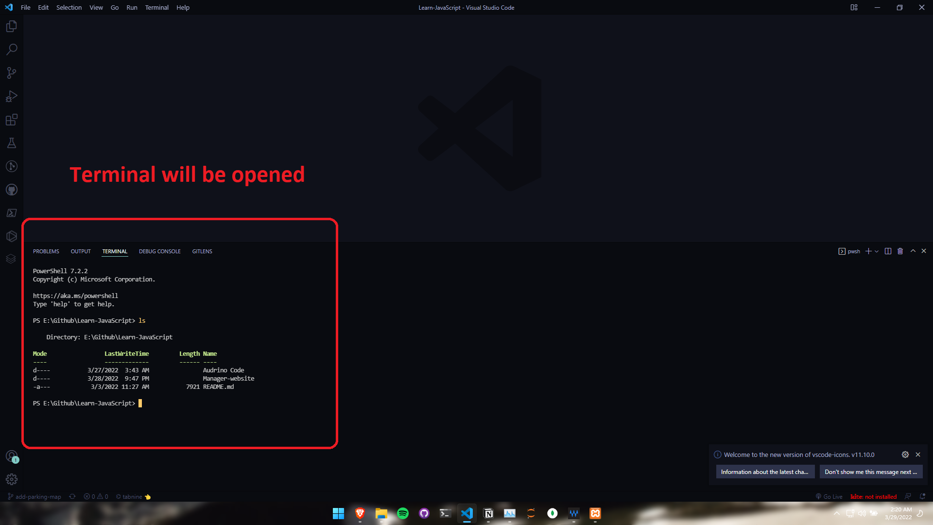Open the Search icon in activity bar
Viewport: 933px width, 525px height.
pyautogui.click(x=12, y=50)
